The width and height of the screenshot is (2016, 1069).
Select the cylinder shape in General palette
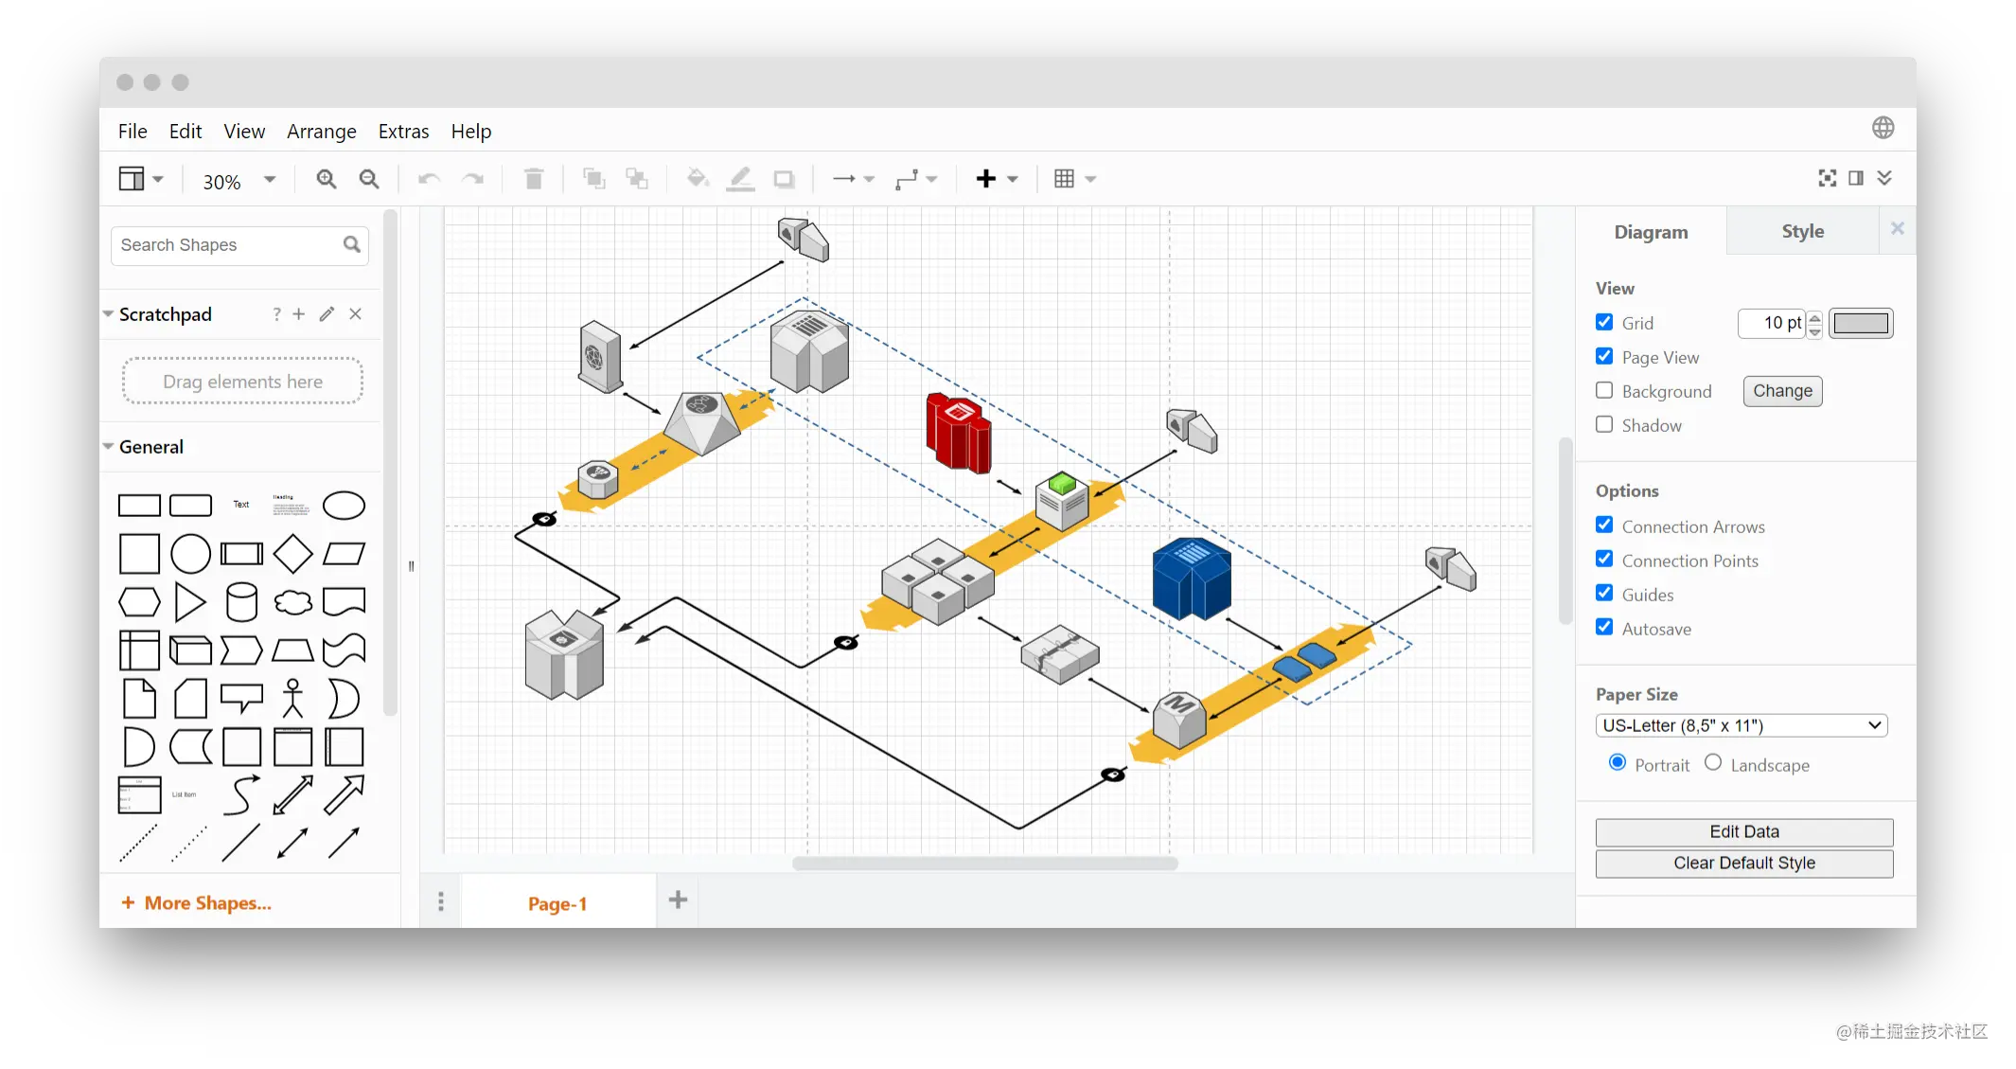241,602
